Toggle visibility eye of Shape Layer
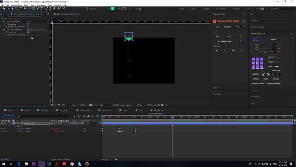This screenshot has width=296, height=167. pyautogui.click(x=2, y=123)
